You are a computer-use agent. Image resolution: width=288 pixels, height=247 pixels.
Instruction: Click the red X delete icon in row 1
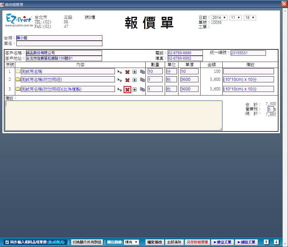point(127,72)
